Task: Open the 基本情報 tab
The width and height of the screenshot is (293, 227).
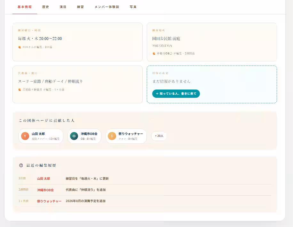Action: 25,7
